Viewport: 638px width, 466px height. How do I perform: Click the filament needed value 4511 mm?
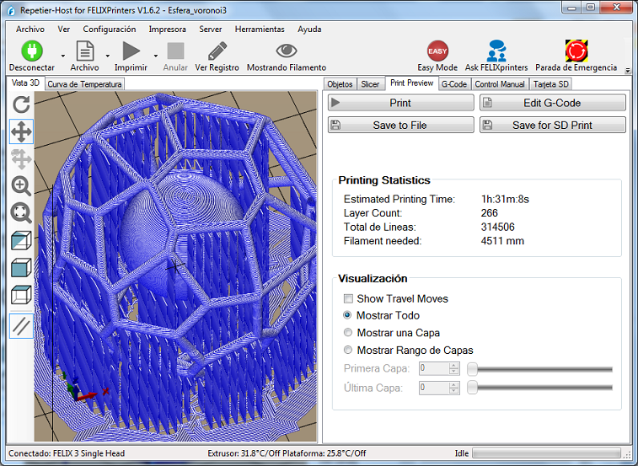502,241
